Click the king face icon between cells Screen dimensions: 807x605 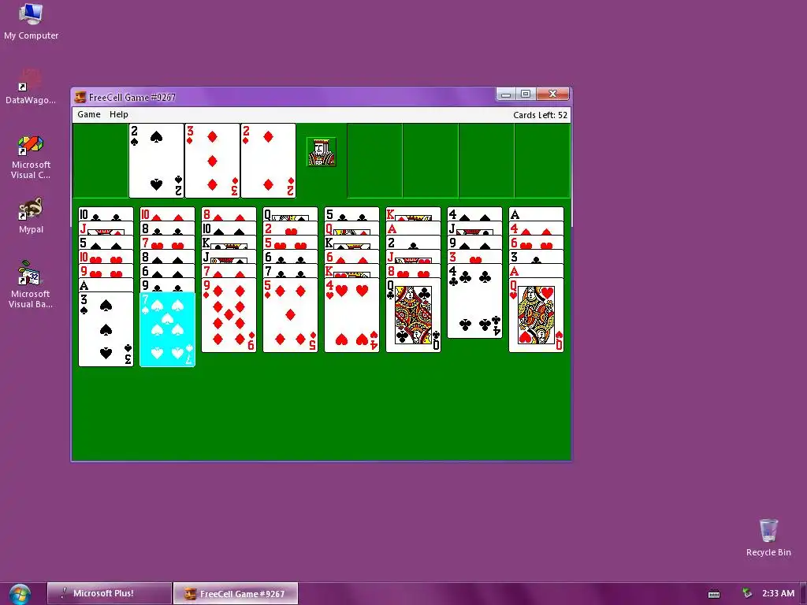pyautogui.click(x=322, y=152)
